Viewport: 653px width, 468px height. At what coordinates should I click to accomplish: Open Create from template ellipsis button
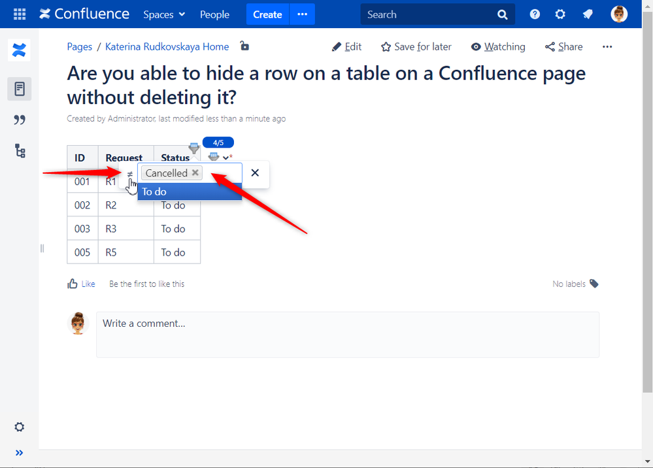point(303,14)
